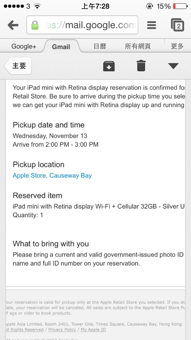Expand the more-actions dropdown arrow

173,66
